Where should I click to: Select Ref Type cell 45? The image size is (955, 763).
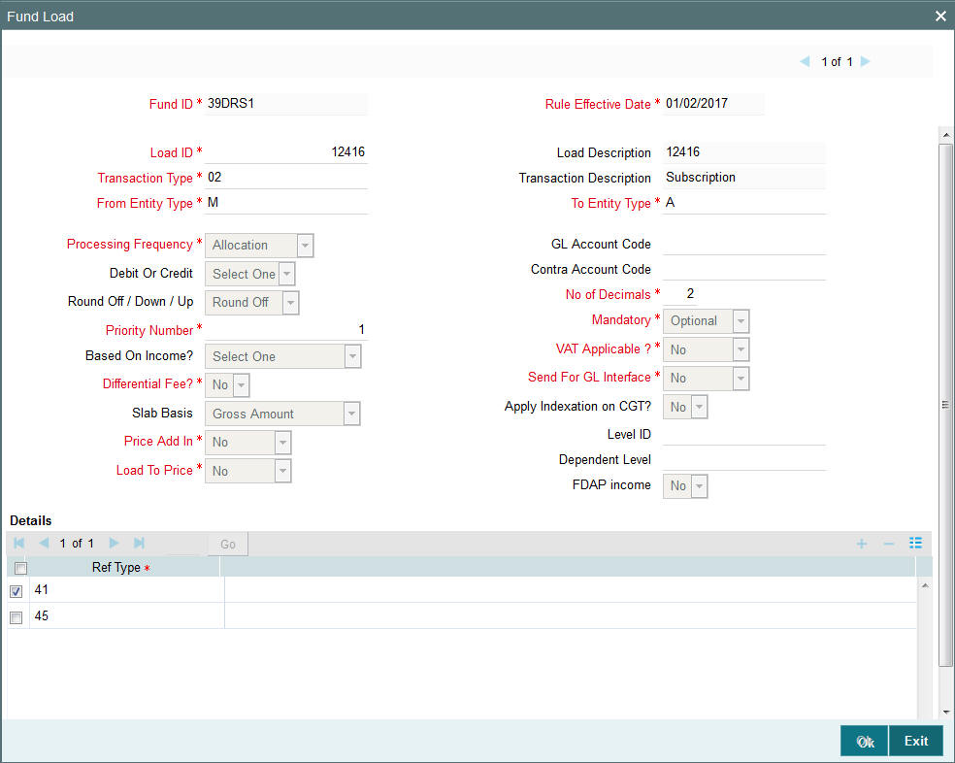(127, 616)
